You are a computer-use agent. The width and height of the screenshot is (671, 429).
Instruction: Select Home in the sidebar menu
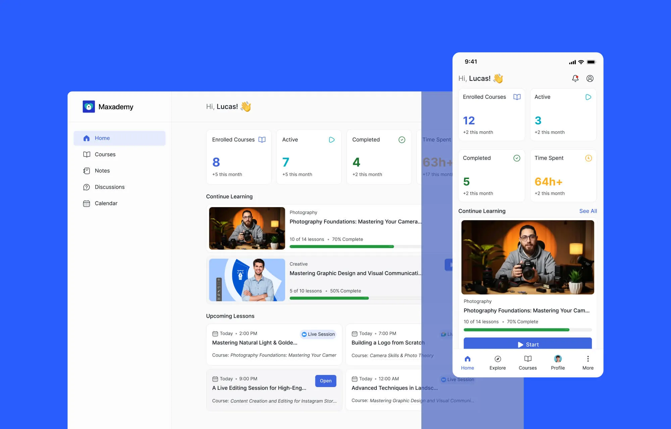pyautogui.click(x=102, y=138)
